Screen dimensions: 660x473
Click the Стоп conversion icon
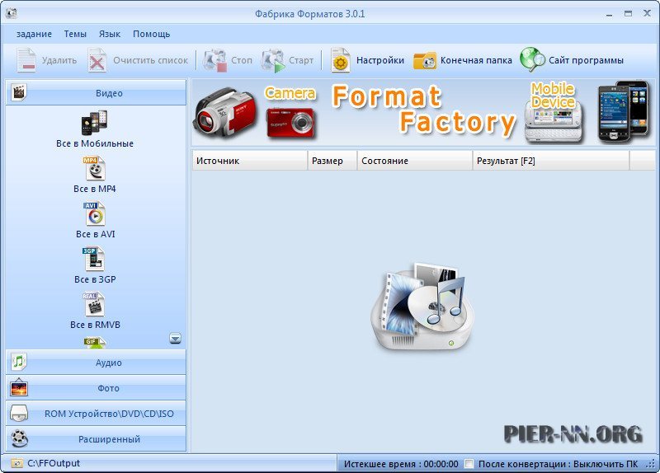pyautogui.click(x=215, y=60)
